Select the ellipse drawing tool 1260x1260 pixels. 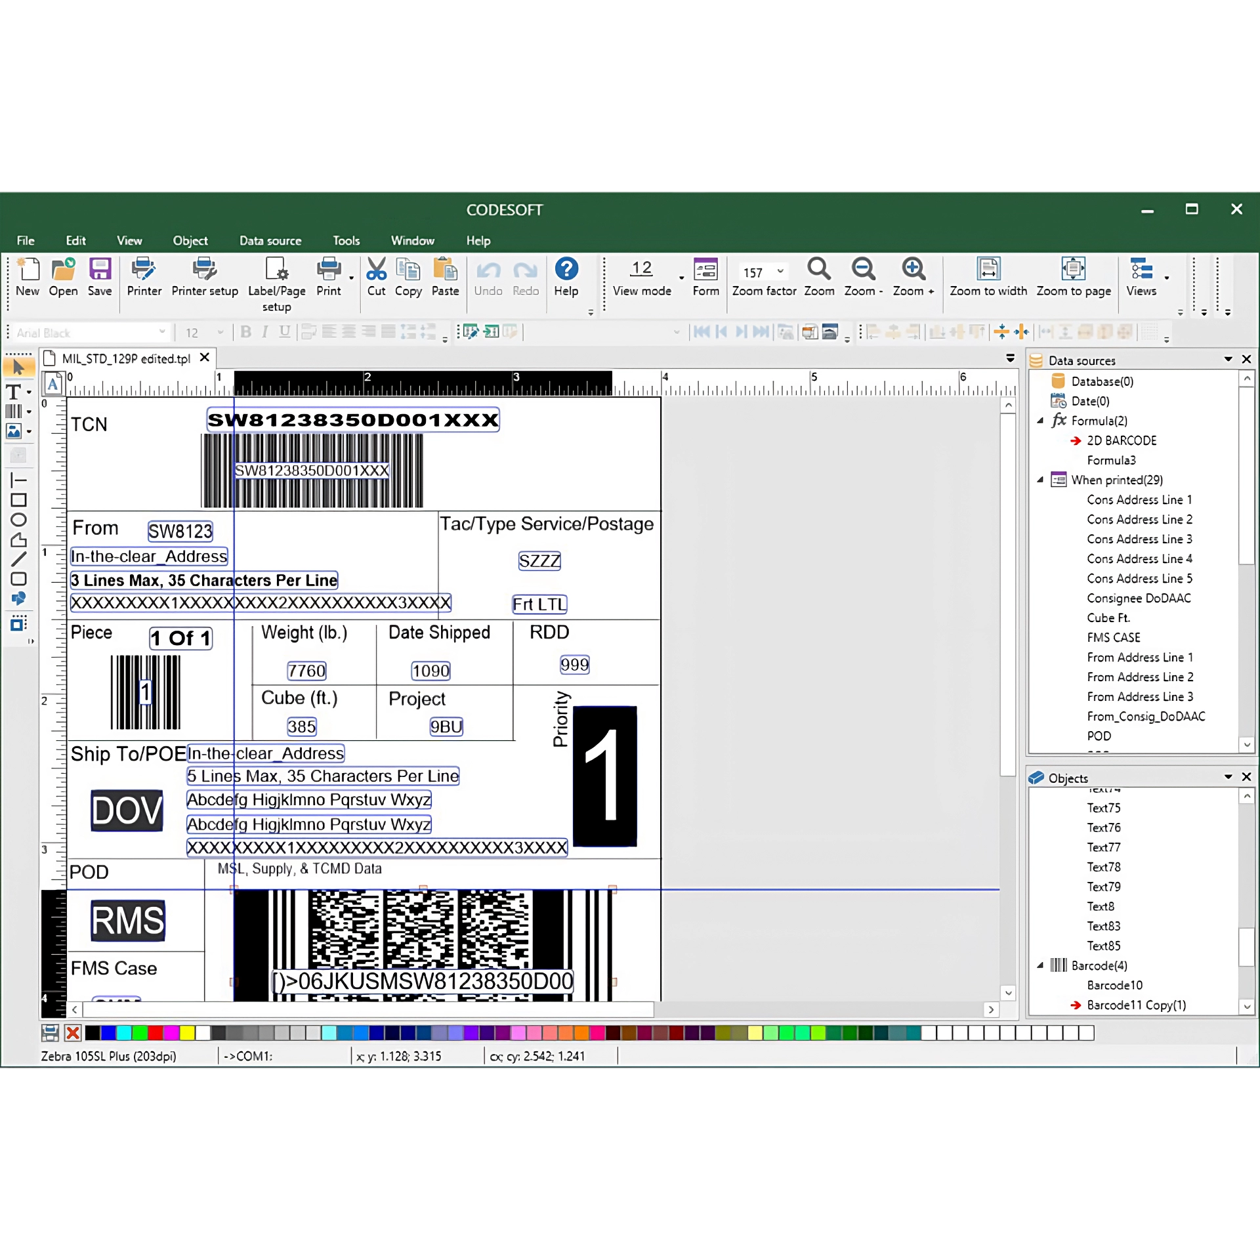click(18, 520)
